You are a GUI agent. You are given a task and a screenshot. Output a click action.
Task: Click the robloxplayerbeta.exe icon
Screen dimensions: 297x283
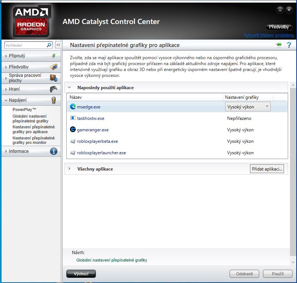tap(73, 141)
